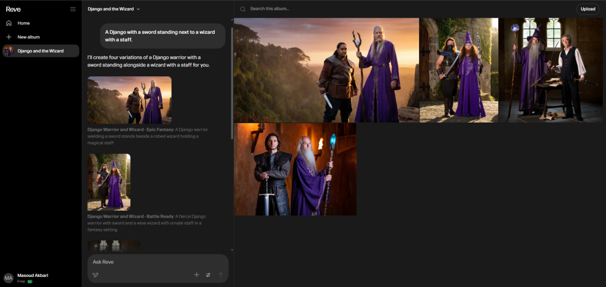Select the torch-lit warrior and wizard image
606x287 pixels.
[295, 169]
